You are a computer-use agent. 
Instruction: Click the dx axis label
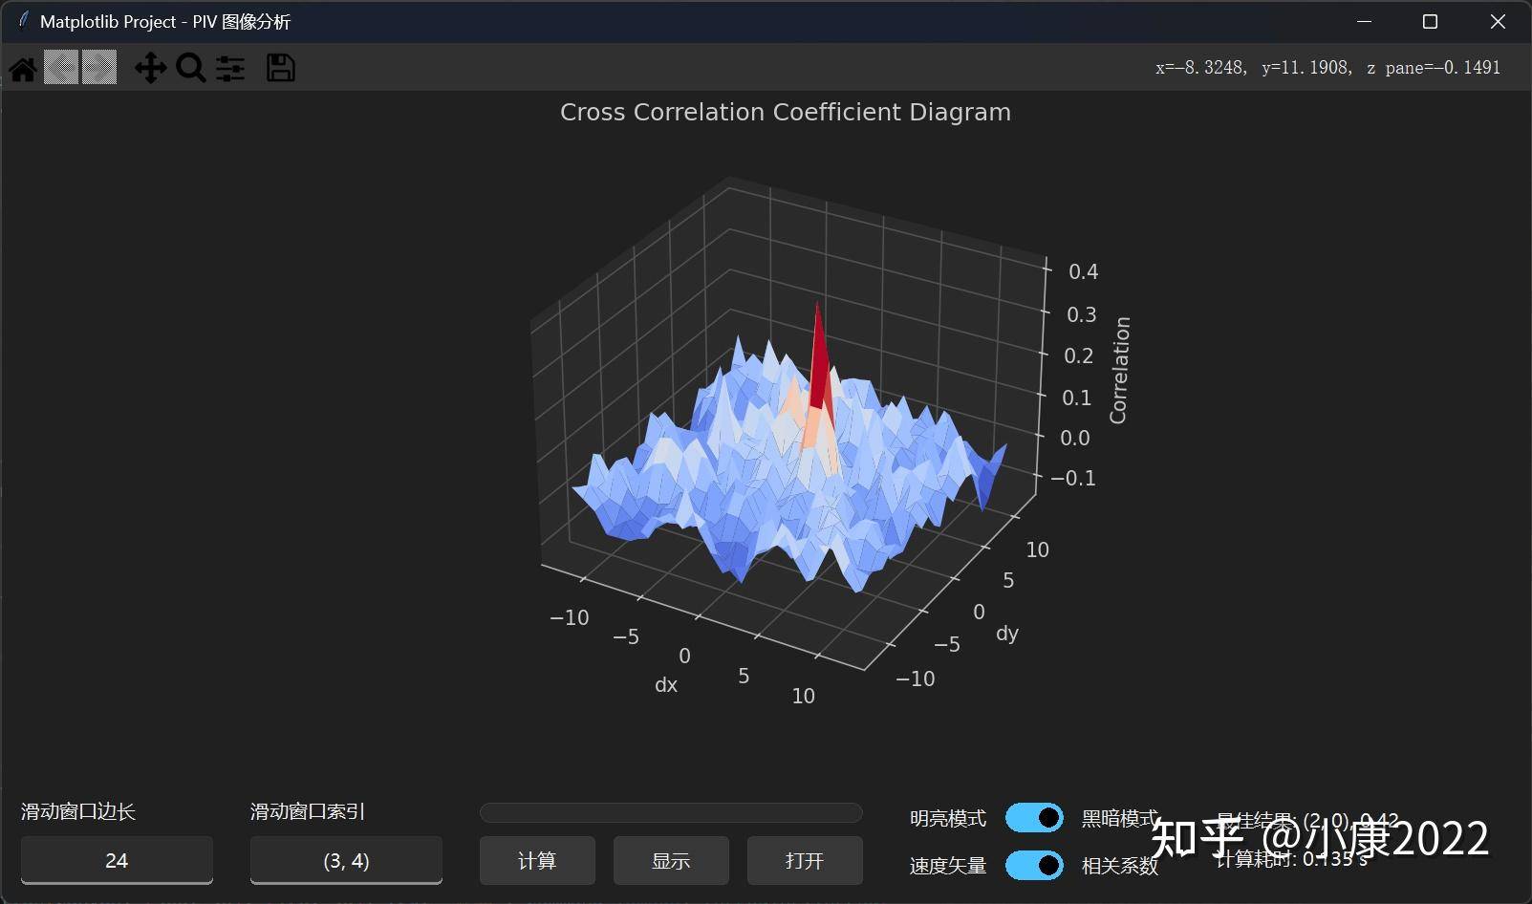(666, 684)
